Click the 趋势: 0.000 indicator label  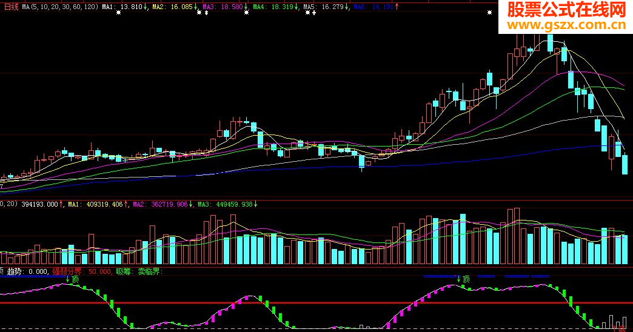click(x=27, y=272)
